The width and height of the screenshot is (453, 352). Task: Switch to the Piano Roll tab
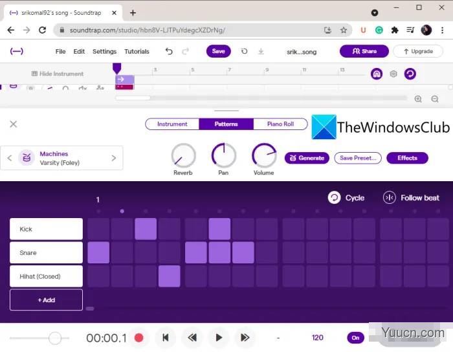click(280, 124)
